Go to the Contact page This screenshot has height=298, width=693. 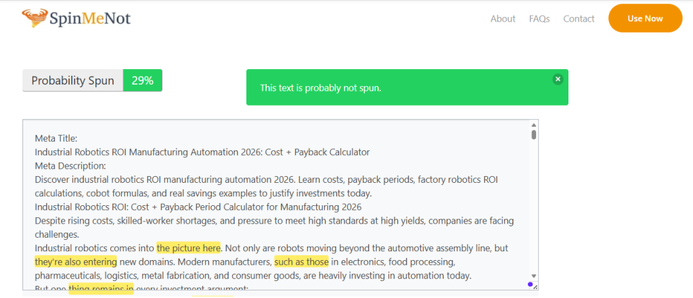579,18
